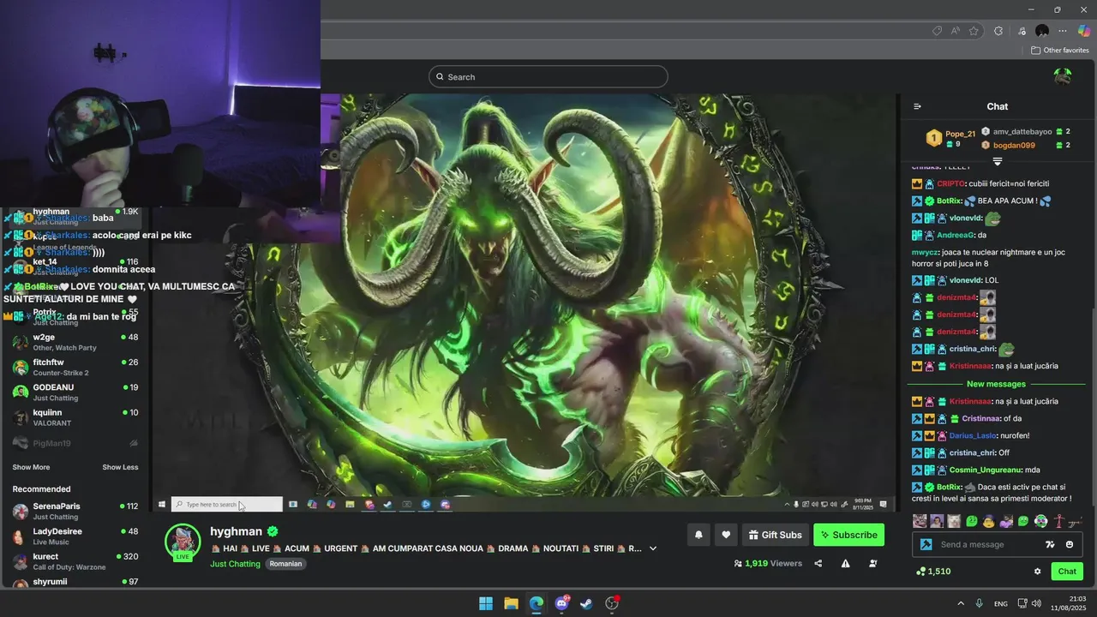This screenshot has width=1097, height=617.
Task: Report the stream with the warning triangle icon
Action: 845,563
